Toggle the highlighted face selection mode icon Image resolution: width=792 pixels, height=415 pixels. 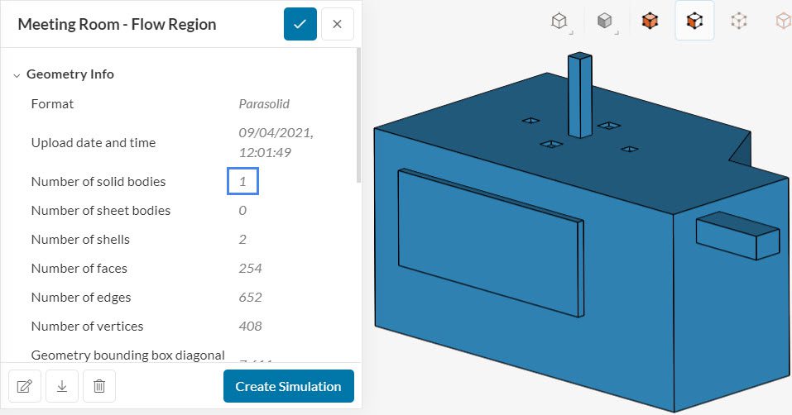pyautogui.click(x=694, y=21)
